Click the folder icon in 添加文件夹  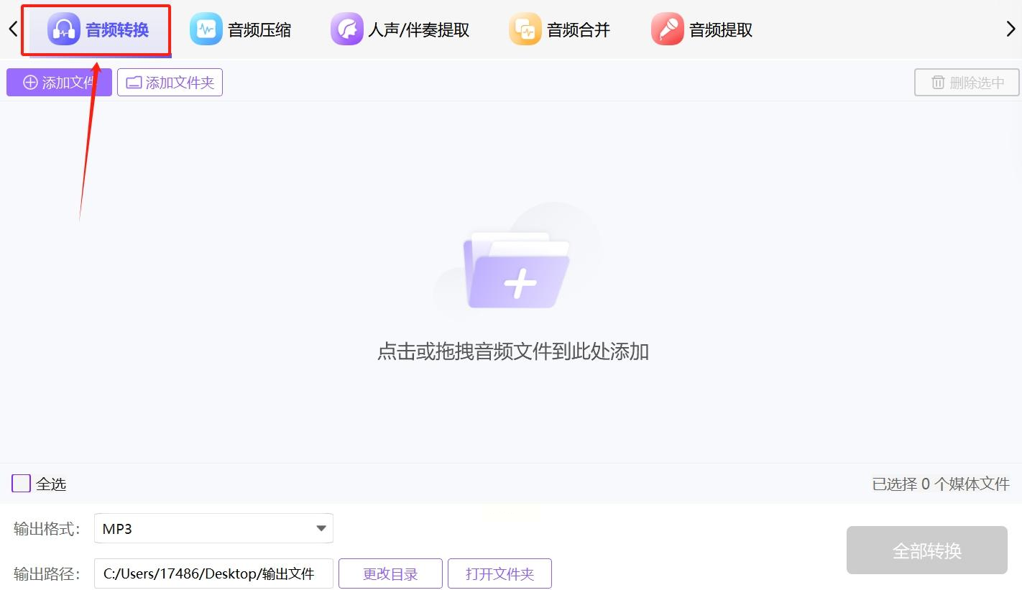coord(134,83)
